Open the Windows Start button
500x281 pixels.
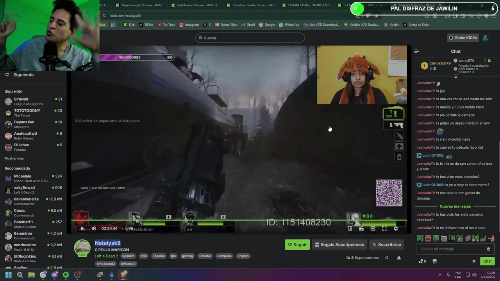[x=8, y=275]
